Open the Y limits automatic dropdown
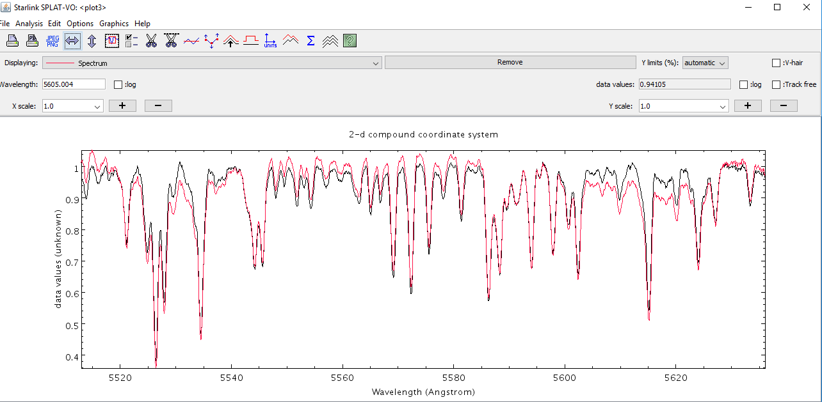This screenshot has width=822, height=402. [x=705, y=63]
